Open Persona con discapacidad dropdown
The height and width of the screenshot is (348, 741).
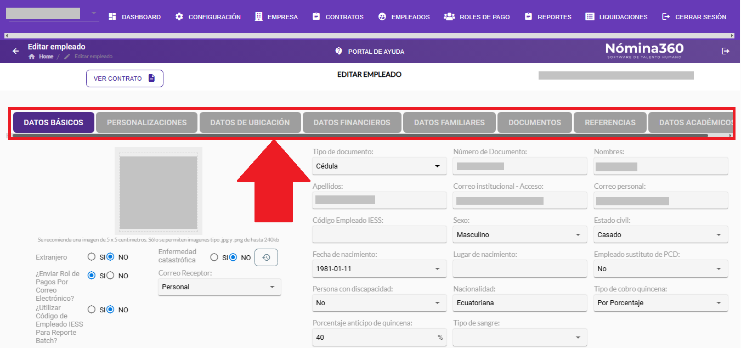click(380, 302)
